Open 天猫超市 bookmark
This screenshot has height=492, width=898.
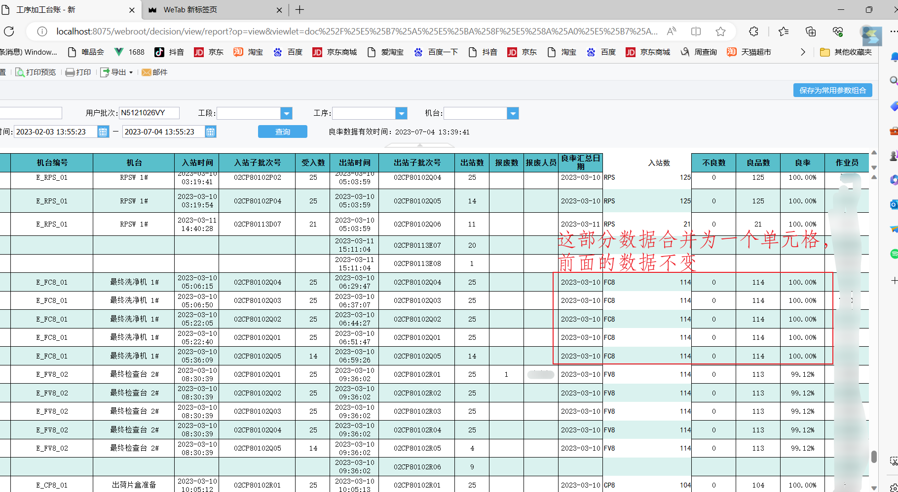point(749,52)
